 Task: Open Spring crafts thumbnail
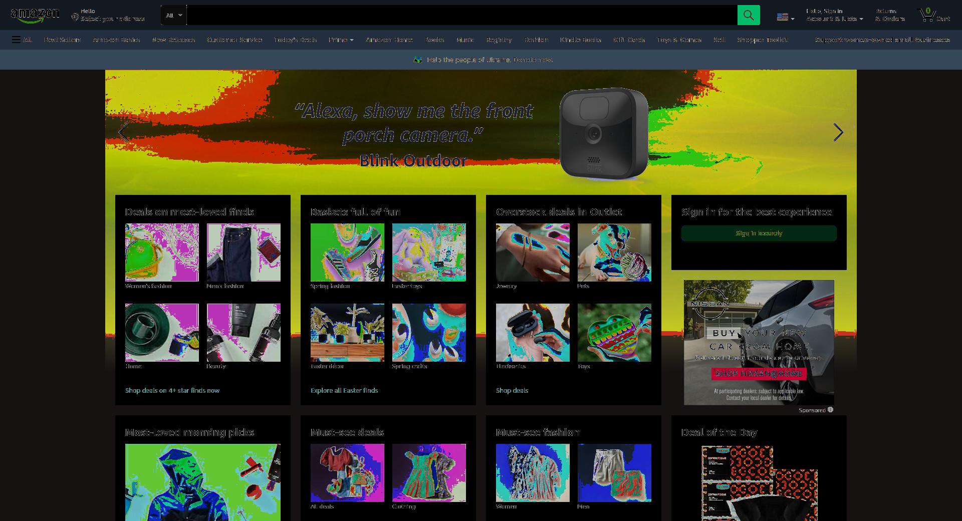[x=429, y=333]
